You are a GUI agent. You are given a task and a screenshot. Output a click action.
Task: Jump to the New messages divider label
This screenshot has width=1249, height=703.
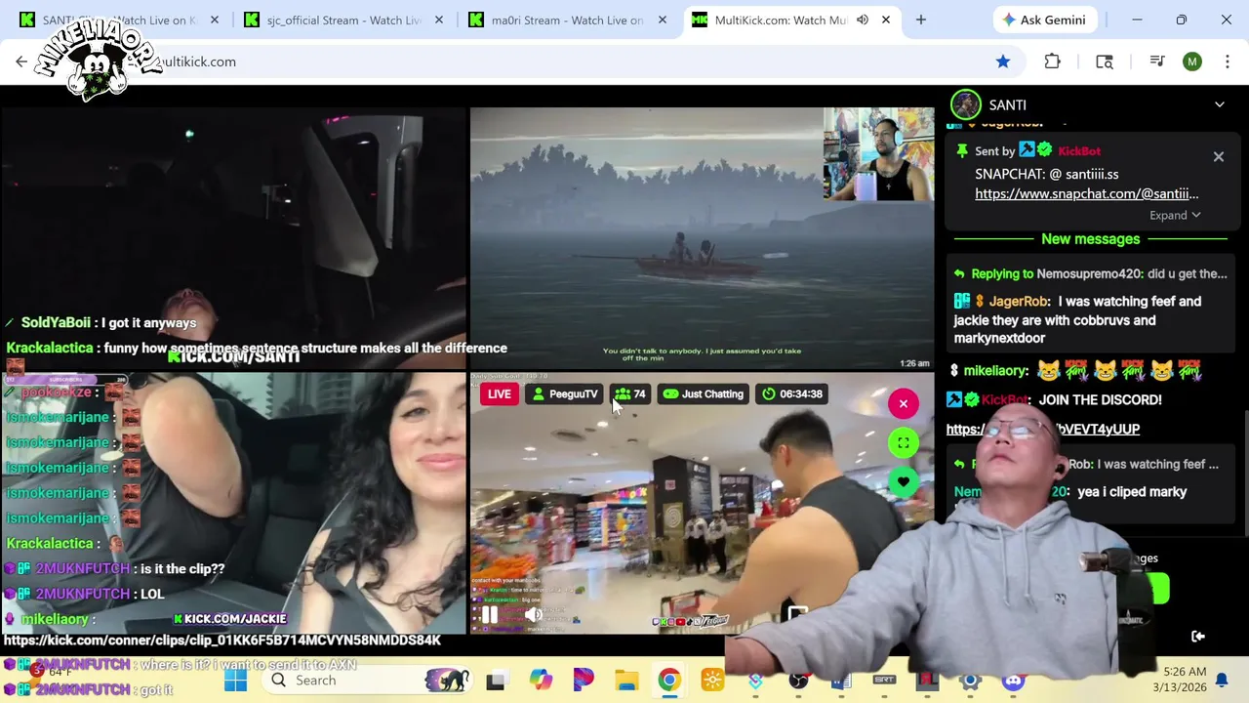coord(1090,238)
